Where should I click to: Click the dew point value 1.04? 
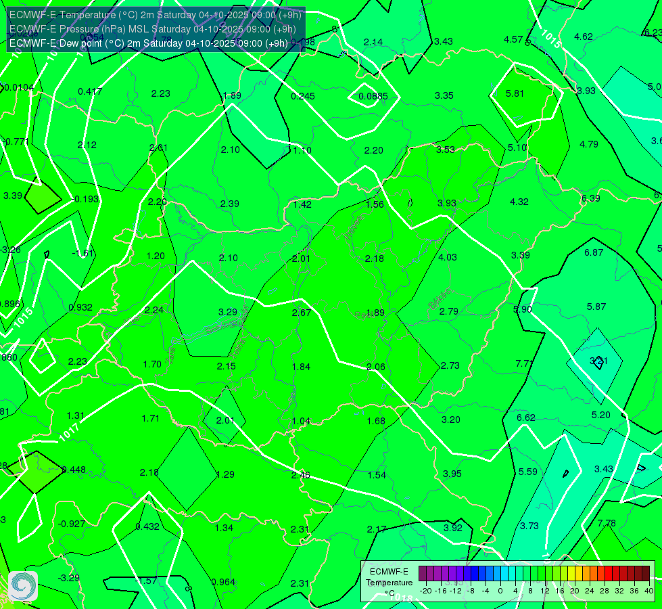[301, 422]
